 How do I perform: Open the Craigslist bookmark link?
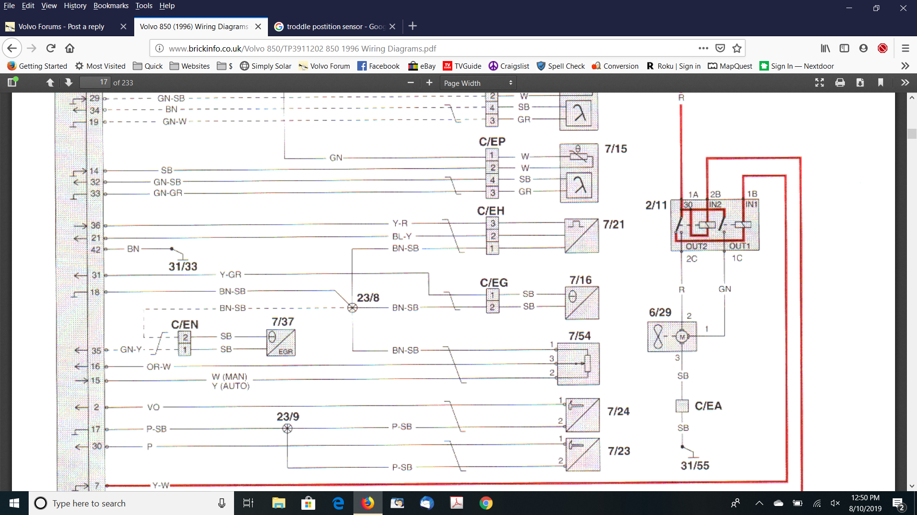tap(509, 66)
